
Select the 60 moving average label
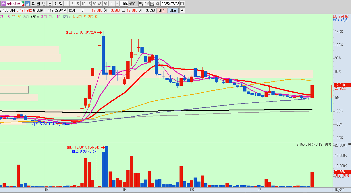[x=19, y=17]
